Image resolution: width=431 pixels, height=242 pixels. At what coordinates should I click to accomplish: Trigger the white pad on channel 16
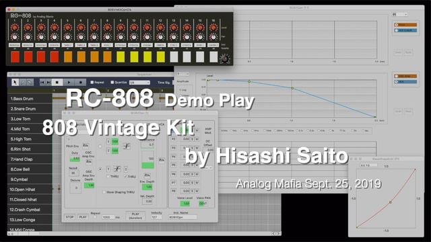point(213,57)
